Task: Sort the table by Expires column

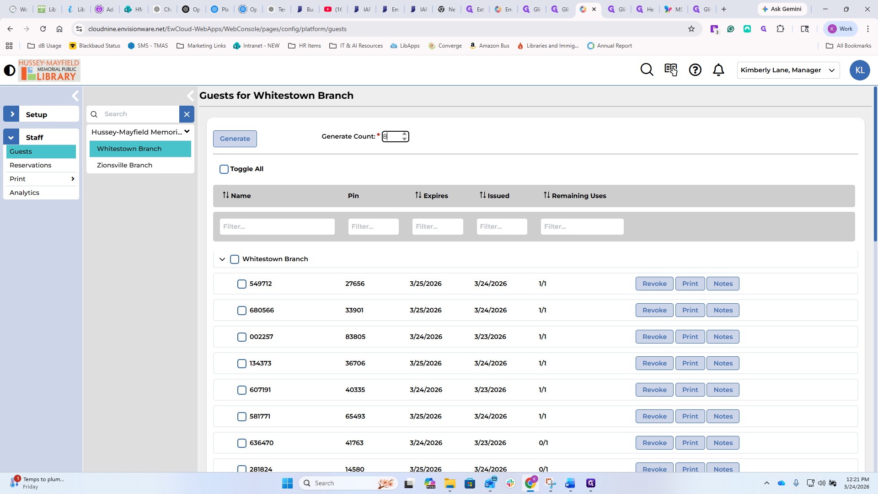Action: pyautogui.click(x=431, y=196)
